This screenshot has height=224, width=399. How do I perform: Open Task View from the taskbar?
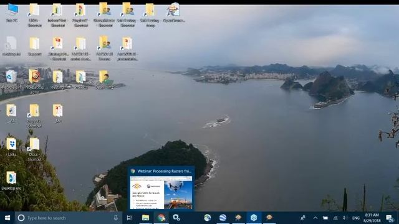pyautogui.click(x=130, y=218)
